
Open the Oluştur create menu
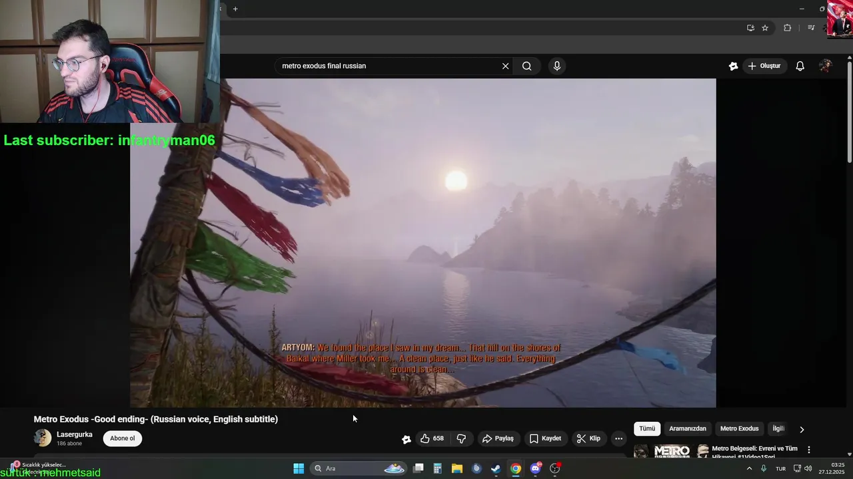pos(764,66)
